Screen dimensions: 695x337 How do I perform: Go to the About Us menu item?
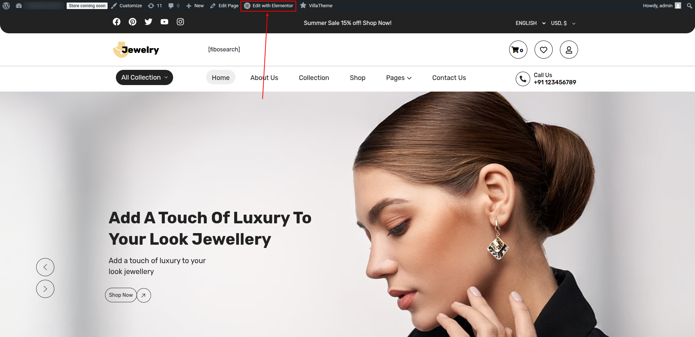[264, 78]
